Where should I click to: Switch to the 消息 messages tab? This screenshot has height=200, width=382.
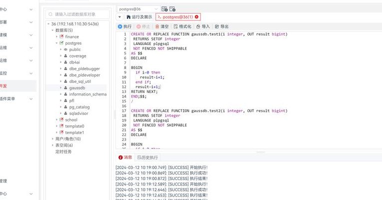coord(125,157)
